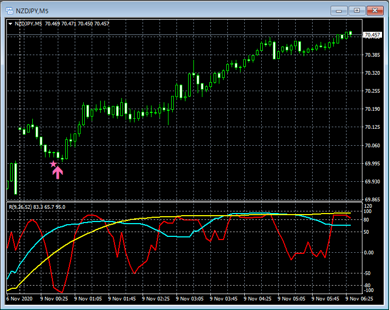
Task: Close the NZDJPY,M5 chart window
Action: coord(375,10)
